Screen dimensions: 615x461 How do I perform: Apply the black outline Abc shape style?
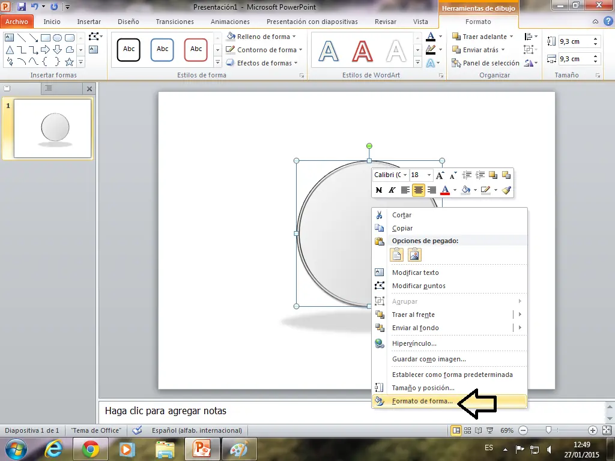[x=129, y=50]
